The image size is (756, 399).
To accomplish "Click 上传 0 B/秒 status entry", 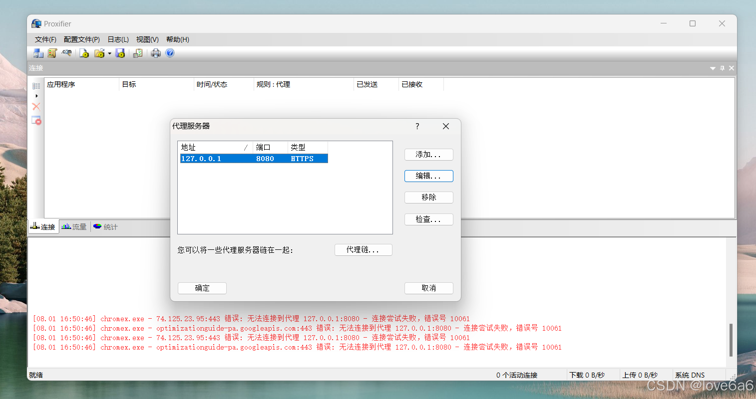I will point(640,375).
